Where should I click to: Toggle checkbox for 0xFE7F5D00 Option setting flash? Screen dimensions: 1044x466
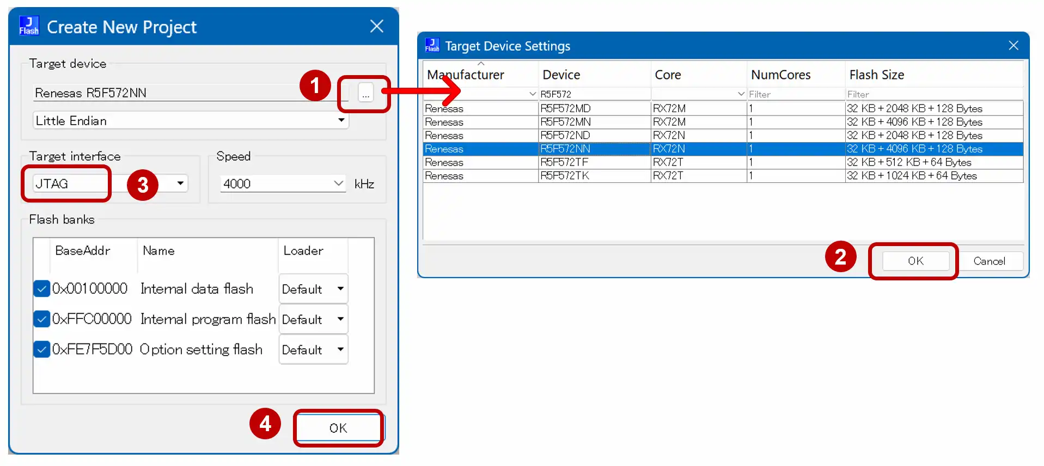(42, 349)
